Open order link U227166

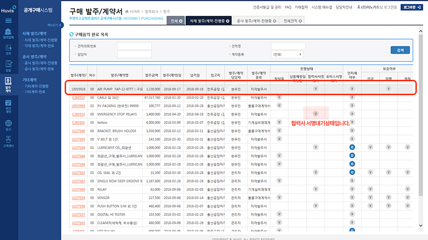(x=78, y=131)
